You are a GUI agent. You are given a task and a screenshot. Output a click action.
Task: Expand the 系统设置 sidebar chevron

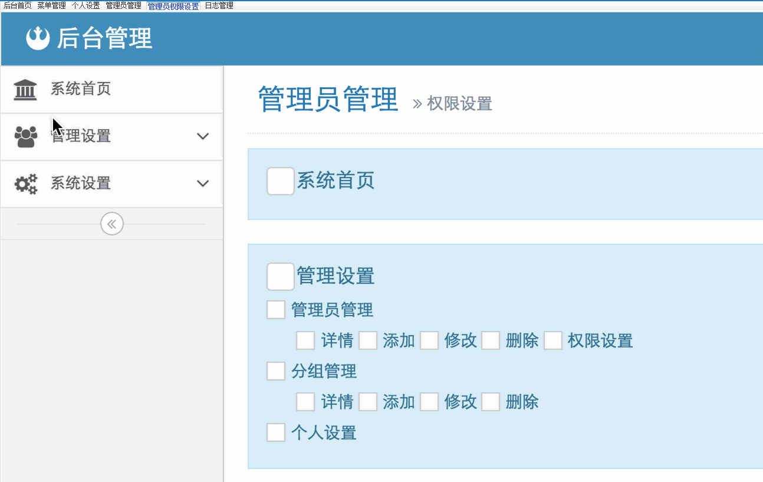[x=203, y=183]
